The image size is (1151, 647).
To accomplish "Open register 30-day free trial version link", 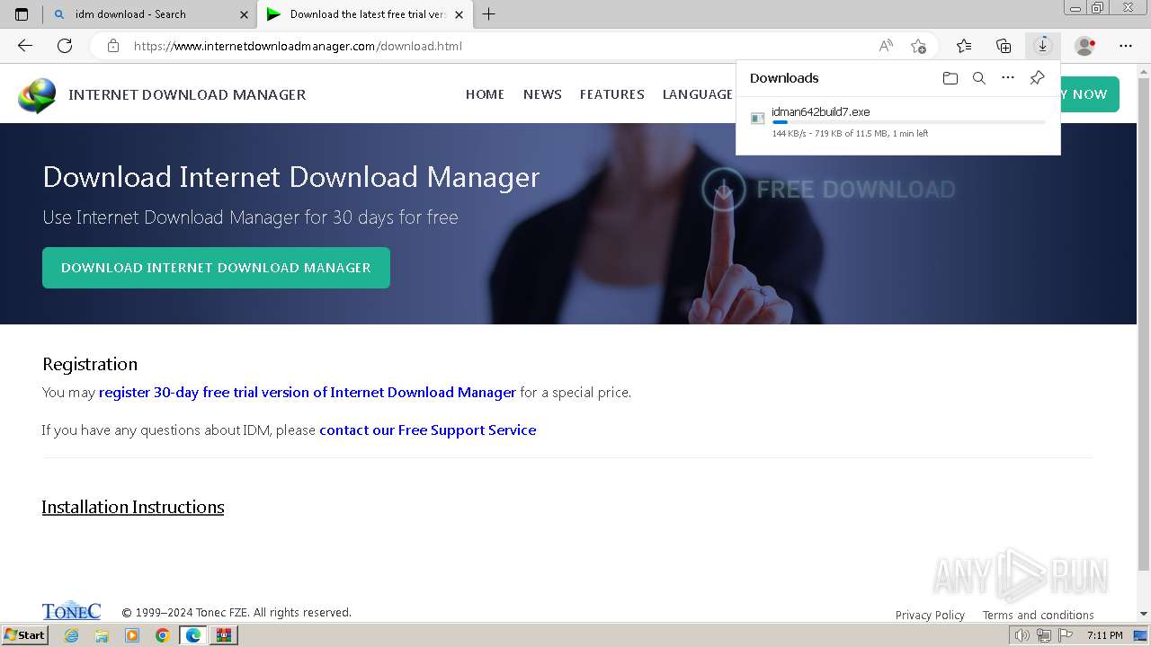I will point(308,393).
